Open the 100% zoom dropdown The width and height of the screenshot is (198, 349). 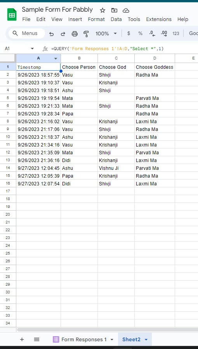[x=106, y=33]
